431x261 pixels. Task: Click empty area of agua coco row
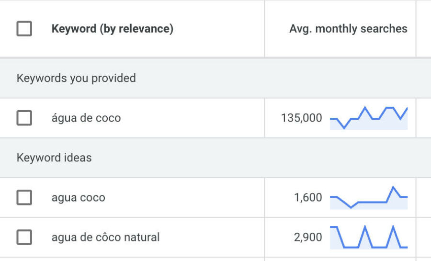pyautogui.click(x=184, y=197)
